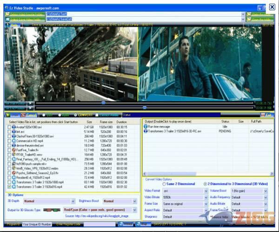The width and height of the screenshot is (279, 232).
Task: Click the play button beside Set Start Position
Action: pos(30,103)
